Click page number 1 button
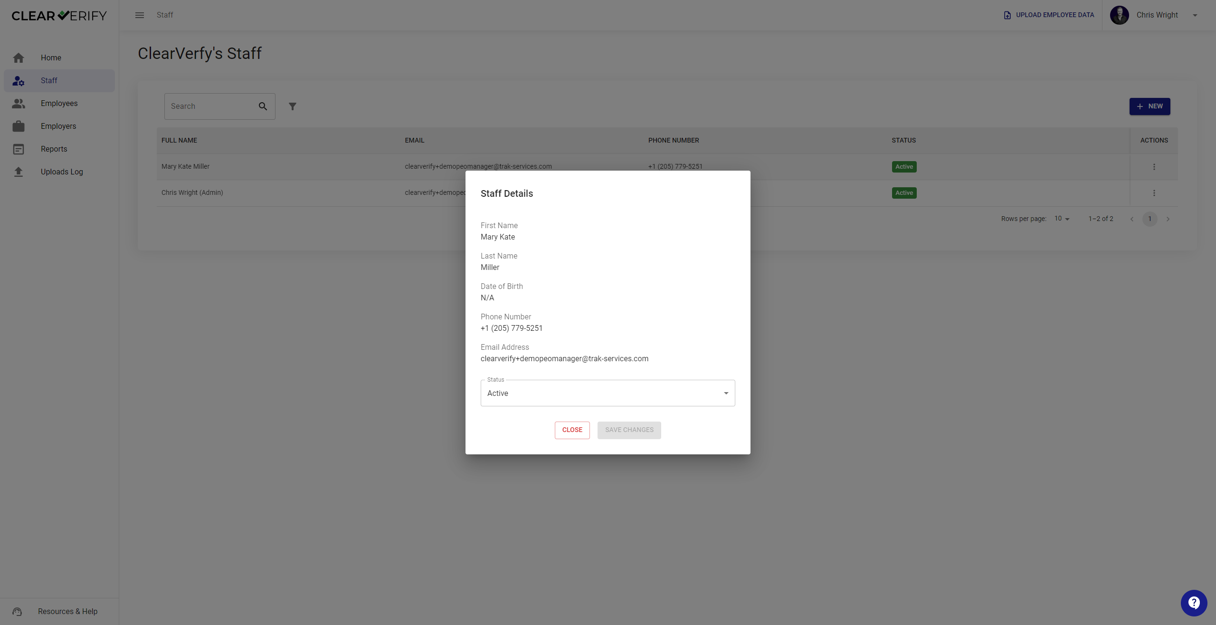Screen dimensions: 1216x625 [1150, 219]
